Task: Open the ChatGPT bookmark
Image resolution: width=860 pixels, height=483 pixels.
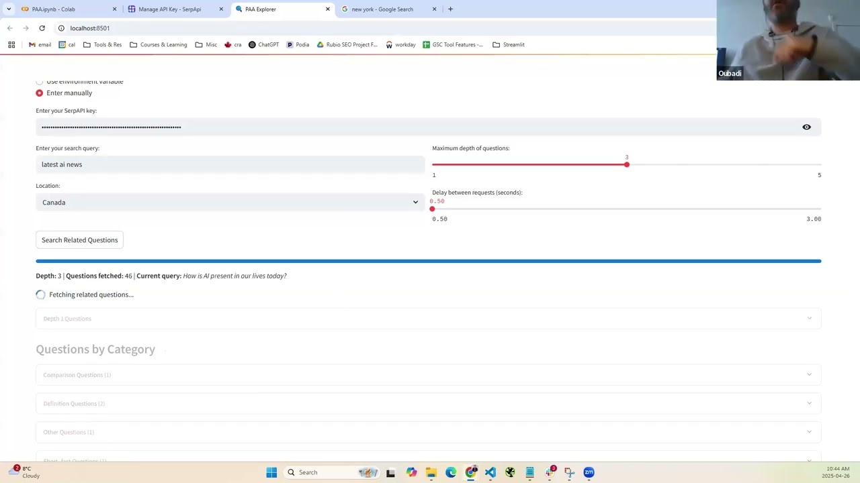Action: pos(263,44)
